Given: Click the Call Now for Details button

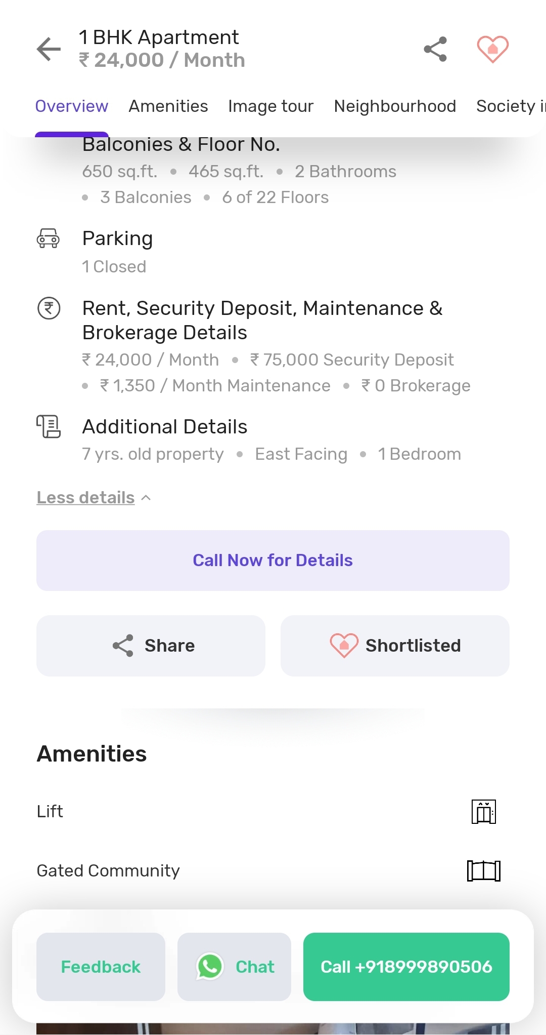Looking at the screenshot, I should (273, 561).
